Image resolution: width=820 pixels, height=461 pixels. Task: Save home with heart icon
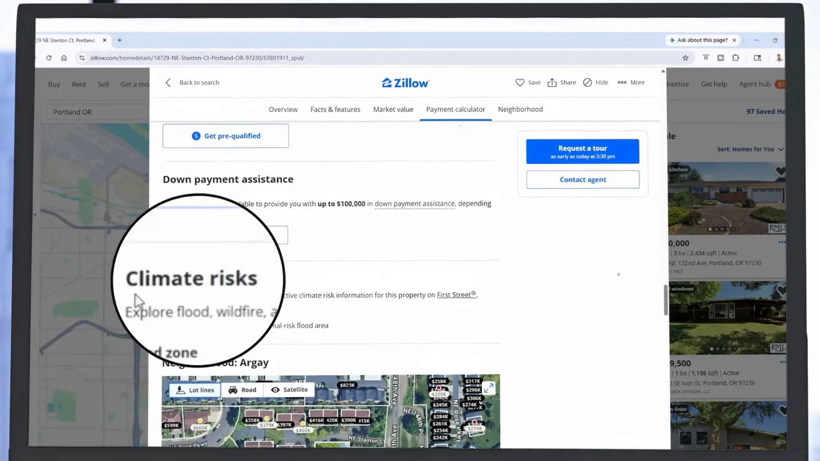tap(528, 83)
